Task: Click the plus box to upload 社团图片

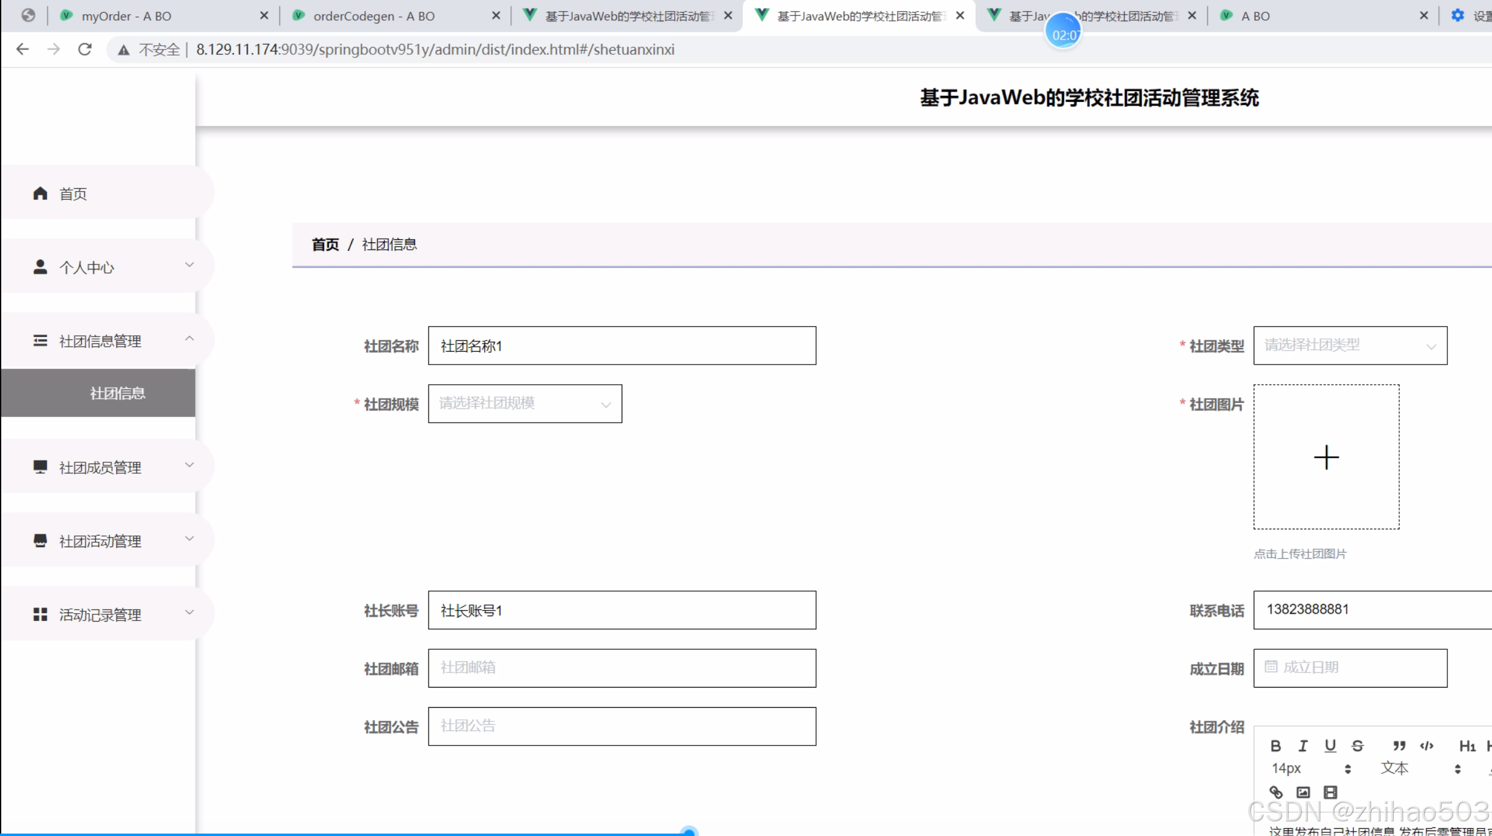Action: 1326,457
